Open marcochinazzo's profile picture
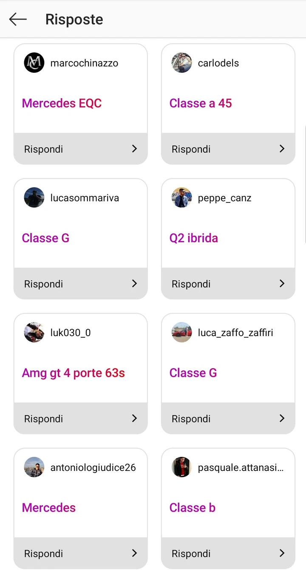The image size is (306, 570). 34,63
